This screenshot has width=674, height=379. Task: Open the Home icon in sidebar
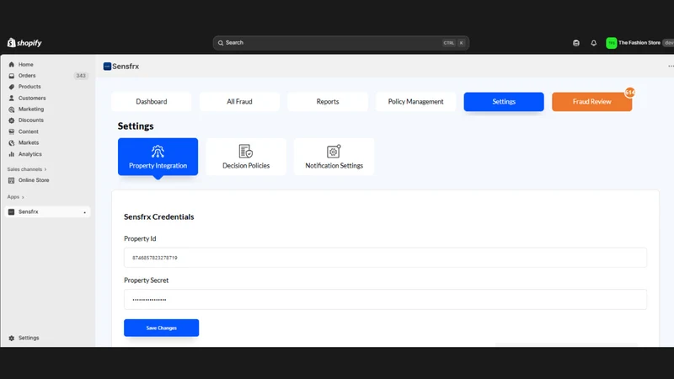click(12, 65)
